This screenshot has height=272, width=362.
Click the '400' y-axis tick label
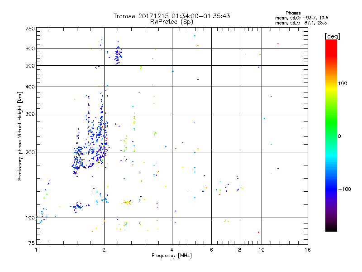click(30, 87)
